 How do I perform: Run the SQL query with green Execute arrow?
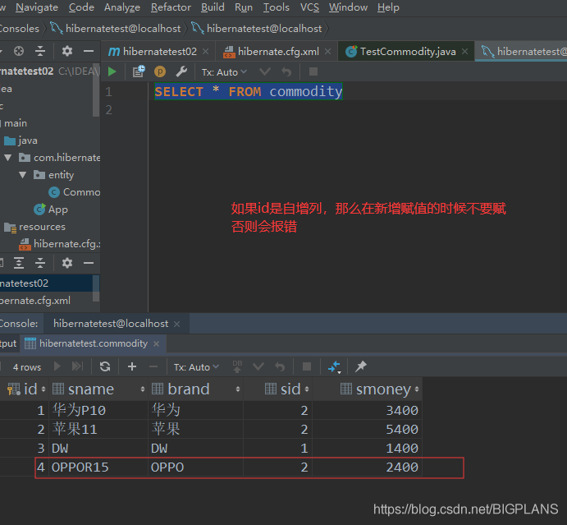[112, 71]
